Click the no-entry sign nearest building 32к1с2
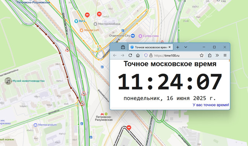 coord(99,14)
